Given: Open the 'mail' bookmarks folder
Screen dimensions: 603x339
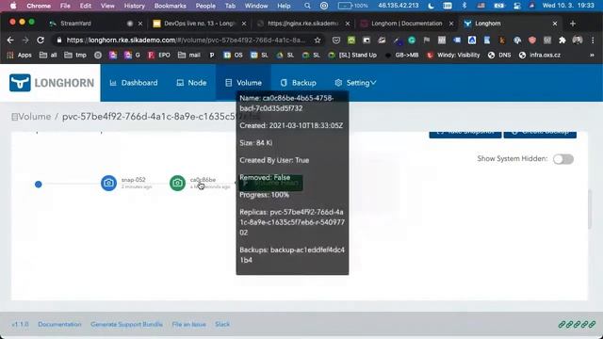Looking at the screenshot, I should [x=189, y=55].
